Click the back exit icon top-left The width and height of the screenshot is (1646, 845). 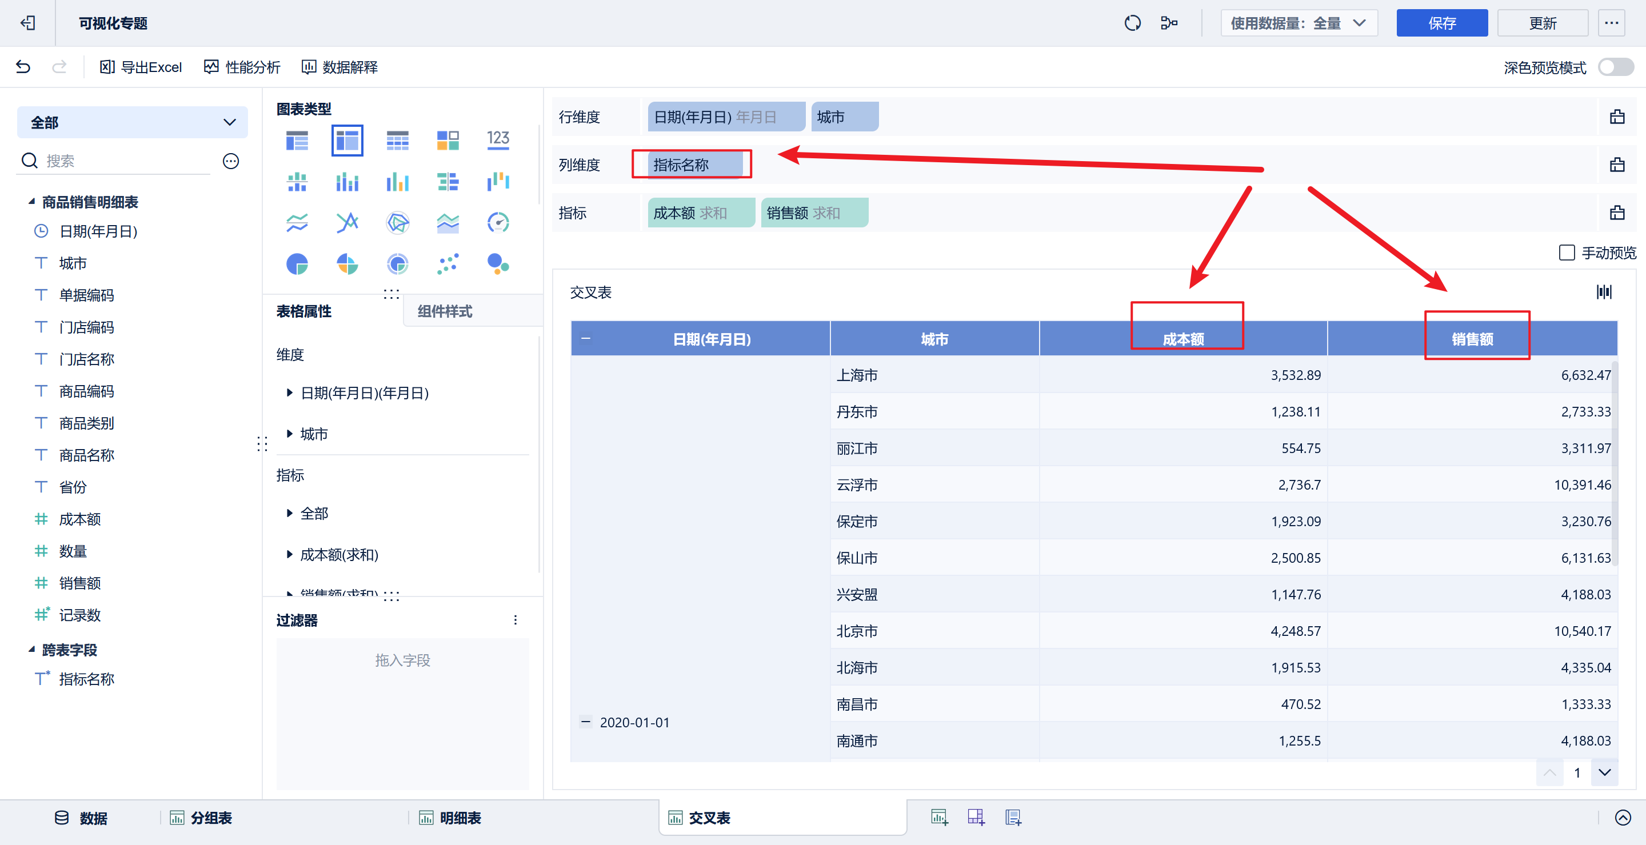tap(27, 23)
